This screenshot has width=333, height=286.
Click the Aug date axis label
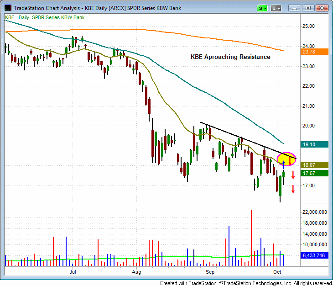(136, 272)
